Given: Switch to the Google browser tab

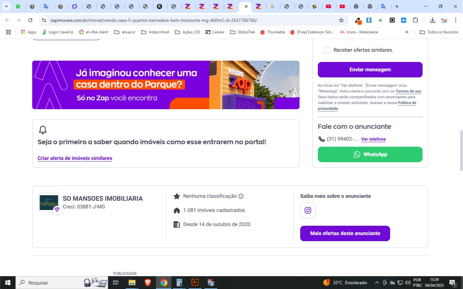Looking at the screenshot, I should pos(273,6).
